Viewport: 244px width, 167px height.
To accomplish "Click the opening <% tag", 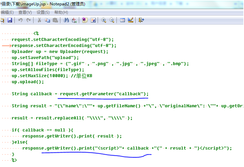I will (x=36, y=33).
